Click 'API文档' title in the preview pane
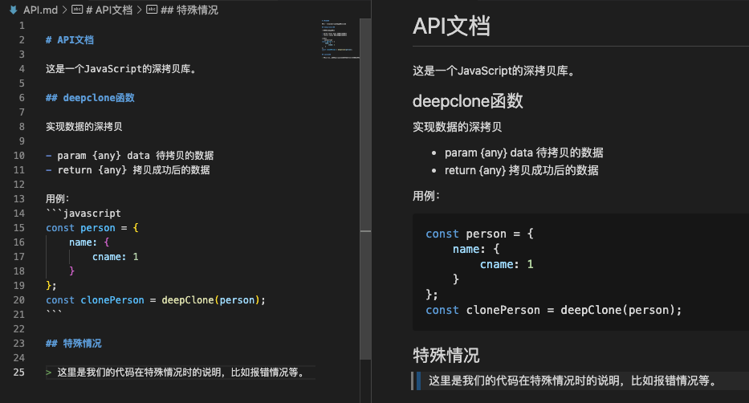749x403 pixels. click(451, 26)
